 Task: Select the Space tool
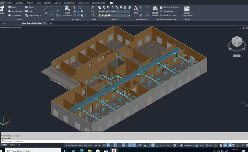[31, 7]
